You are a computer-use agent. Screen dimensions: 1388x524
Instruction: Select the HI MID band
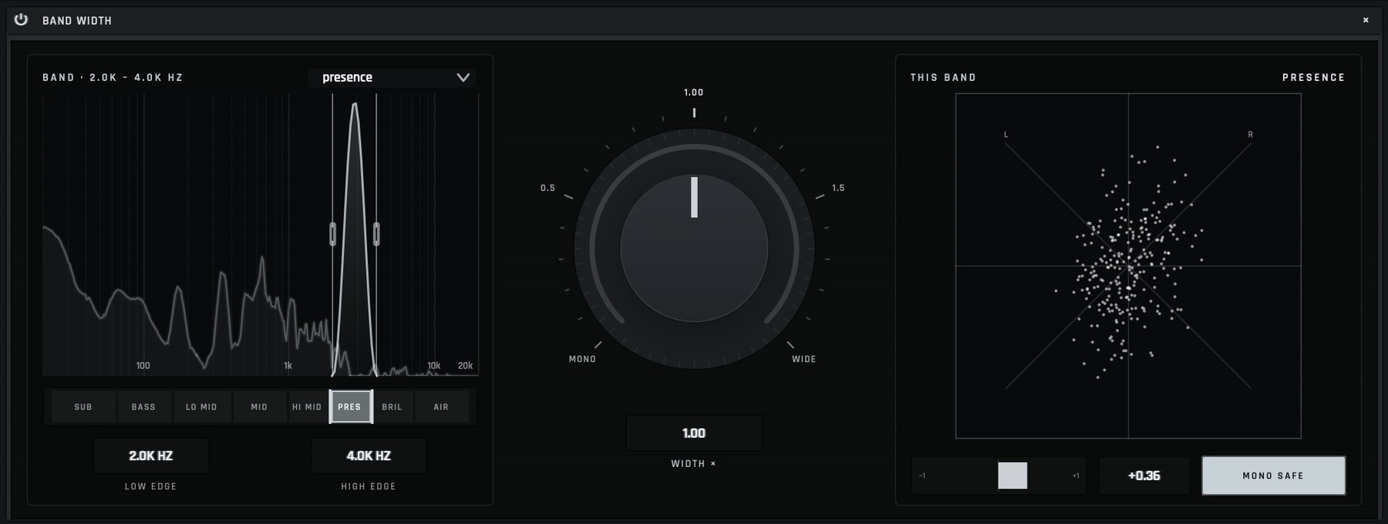click(307, 407)
